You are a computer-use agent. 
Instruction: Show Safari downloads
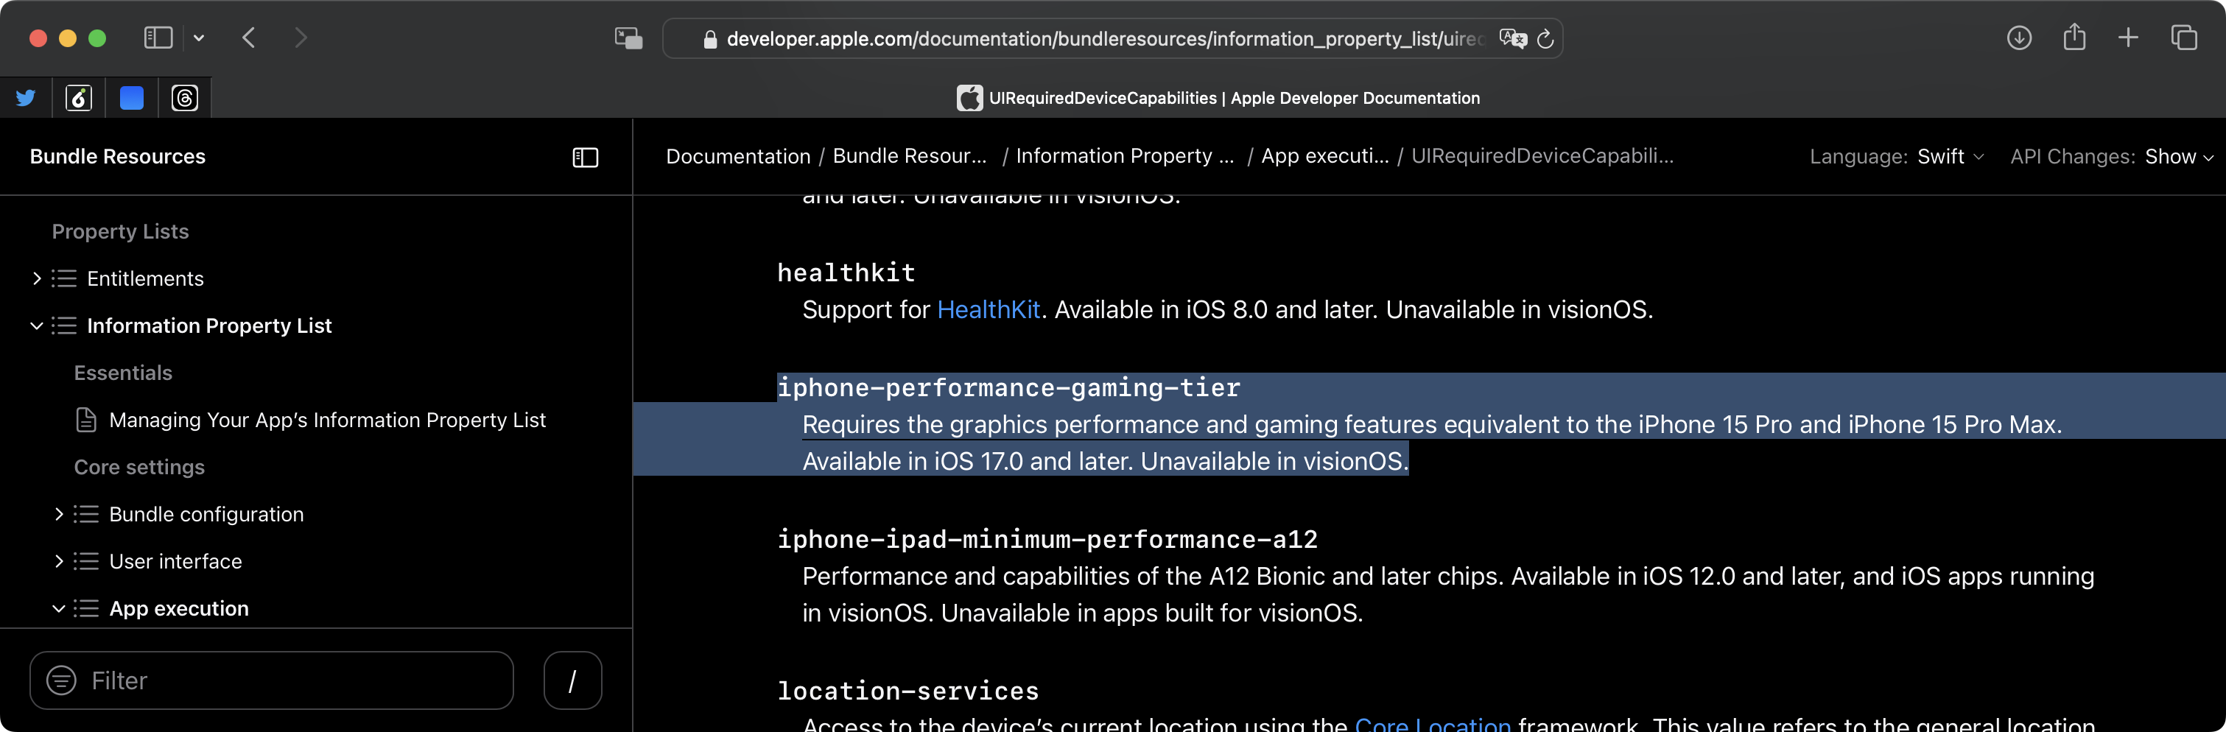tap(2018, 38)
